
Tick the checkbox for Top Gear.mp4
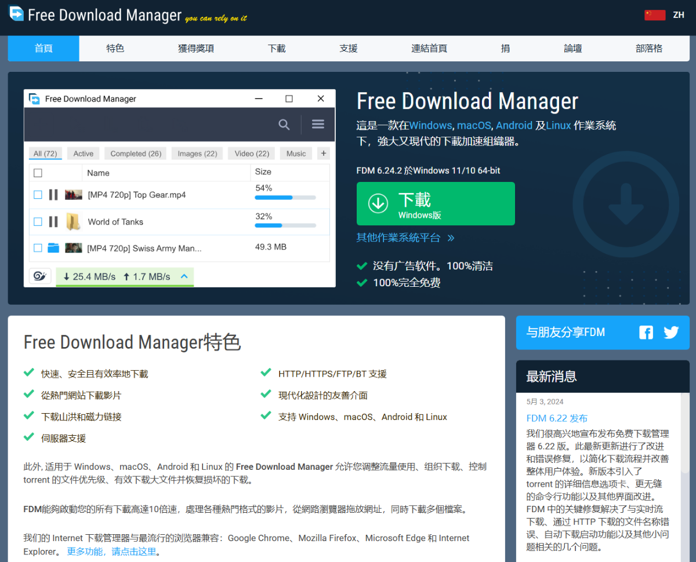[x=38, y=195]
